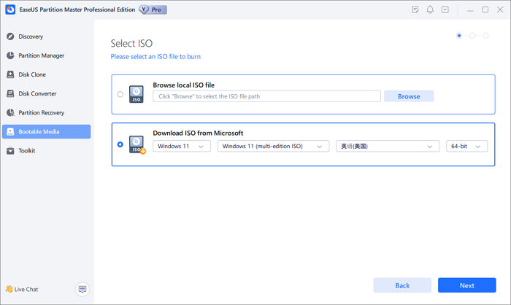
Task: Click the second step progress indicator circle
Action: tap(472, 36)
